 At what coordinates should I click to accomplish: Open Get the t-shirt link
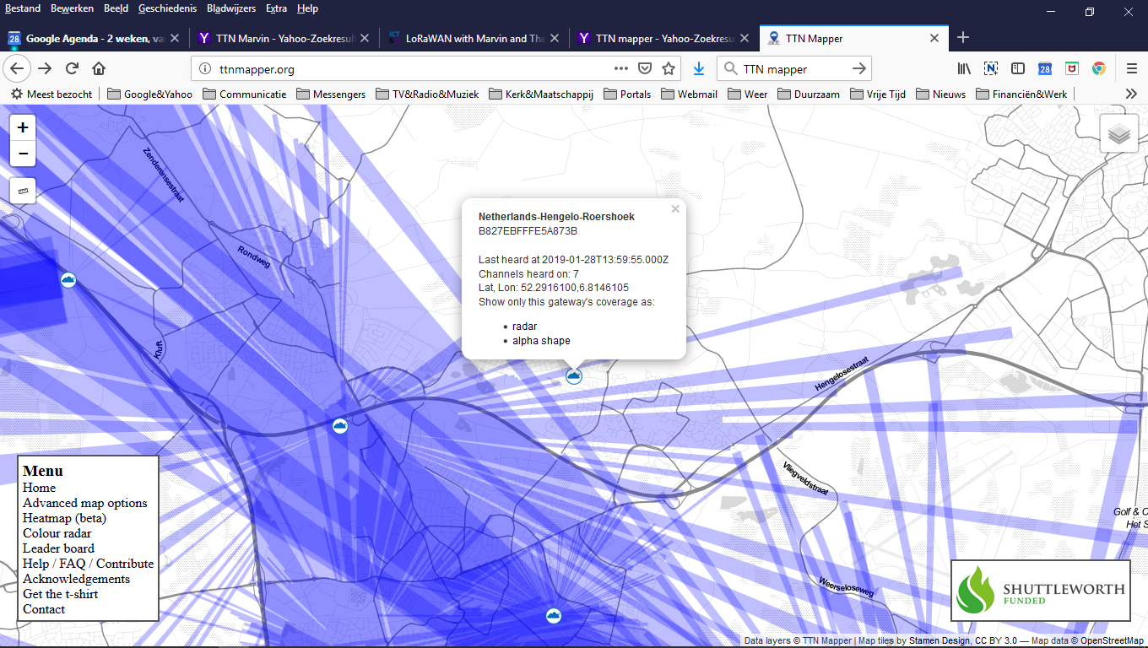tap(60, 594)
